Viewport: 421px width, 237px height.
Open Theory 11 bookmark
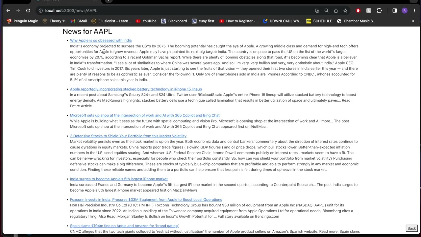coord(54,21)
